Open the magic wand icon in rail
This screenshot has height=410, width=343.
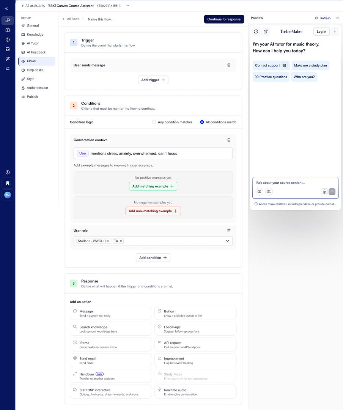[x=8, y=58]
